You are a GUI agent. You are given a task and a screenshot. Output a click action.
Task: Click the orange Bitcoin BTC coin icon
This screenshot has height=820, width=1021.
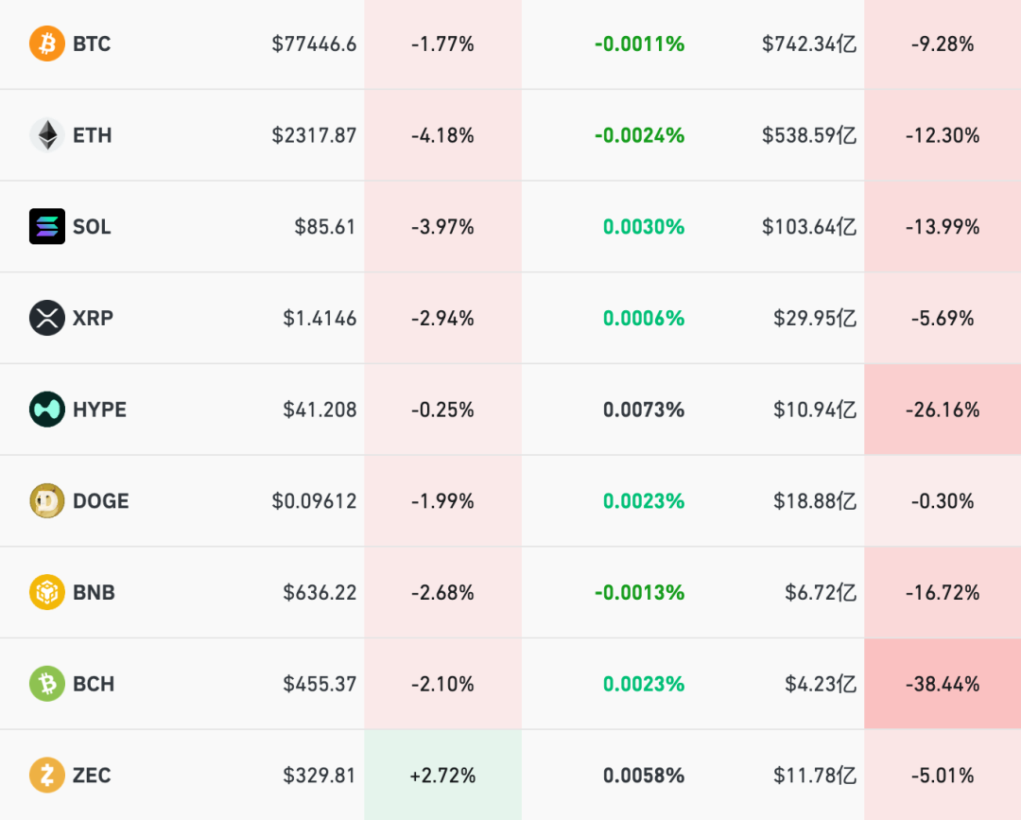tap(47, 44)
